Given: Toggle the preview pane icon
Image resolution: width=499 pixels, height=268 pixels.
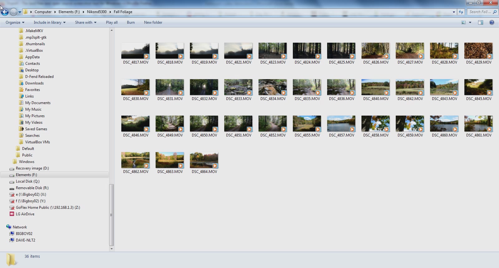Looking at the screenshot, I should pos(481,22).
